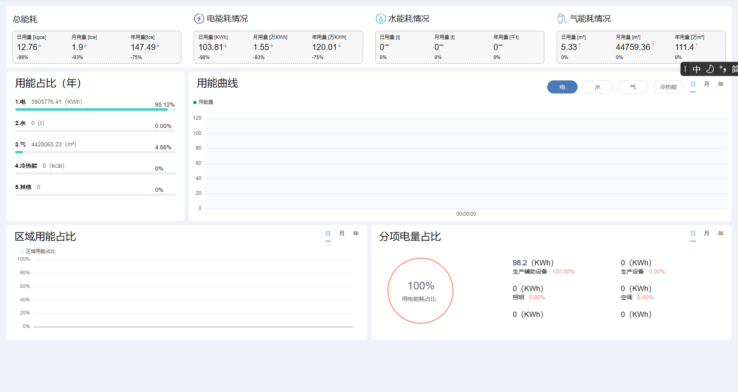Select the 冷热能 energy curve button
Image resolution: width=738 pixels, height=392 pixels.
coord(668,87)
